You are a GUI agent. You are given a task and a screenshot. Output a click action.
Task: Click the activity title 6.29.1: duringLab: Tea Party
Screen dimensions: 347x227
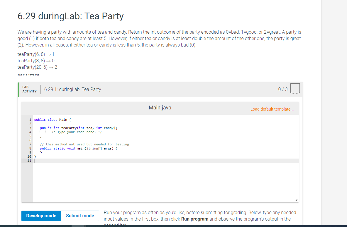tap(72, 89)
